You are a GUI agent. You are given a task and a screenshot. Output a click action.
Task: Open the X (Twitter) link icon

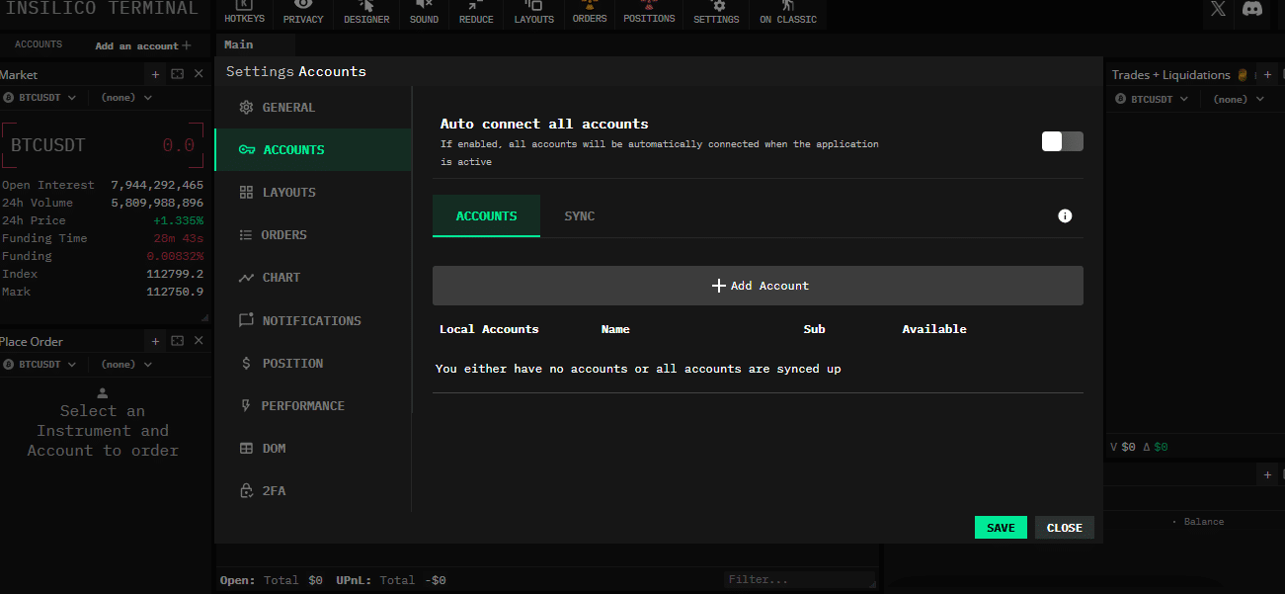(x=1218, y=9)
